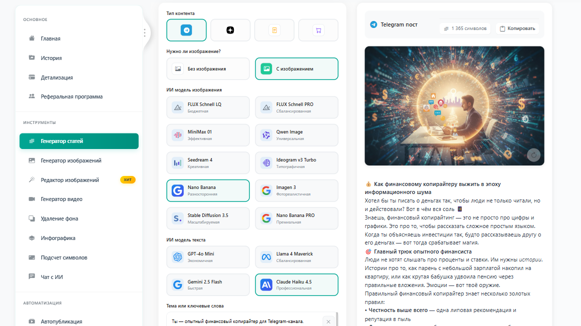Choose the FLUX Schnell LQ image model

point(207,107)
